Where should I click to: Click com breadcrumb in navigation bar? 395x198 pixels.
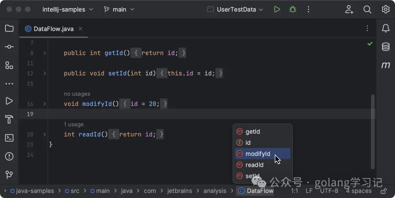[x=150, y=191]
